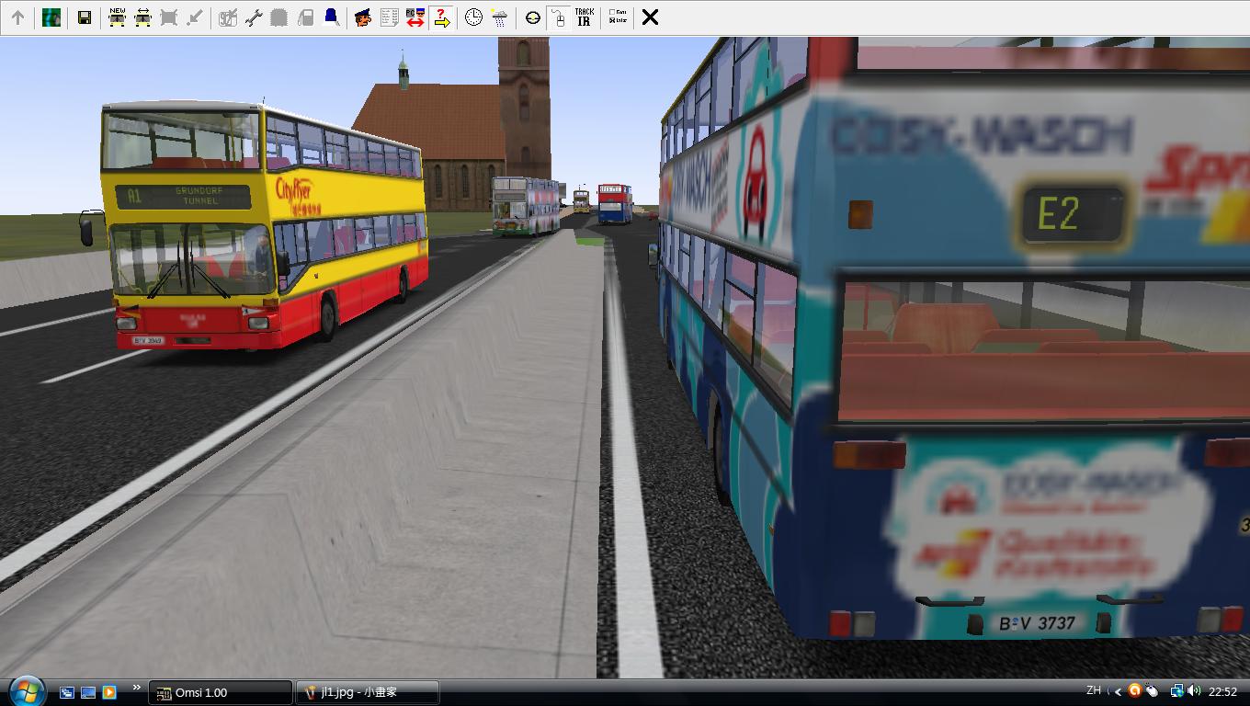Place a new bus with the NEW bus icon

point(117,17)
